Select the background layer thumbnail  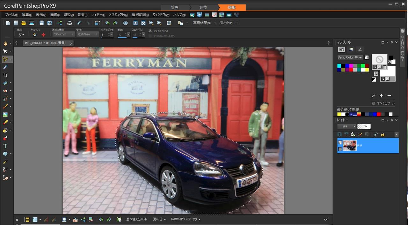(350, 145)
